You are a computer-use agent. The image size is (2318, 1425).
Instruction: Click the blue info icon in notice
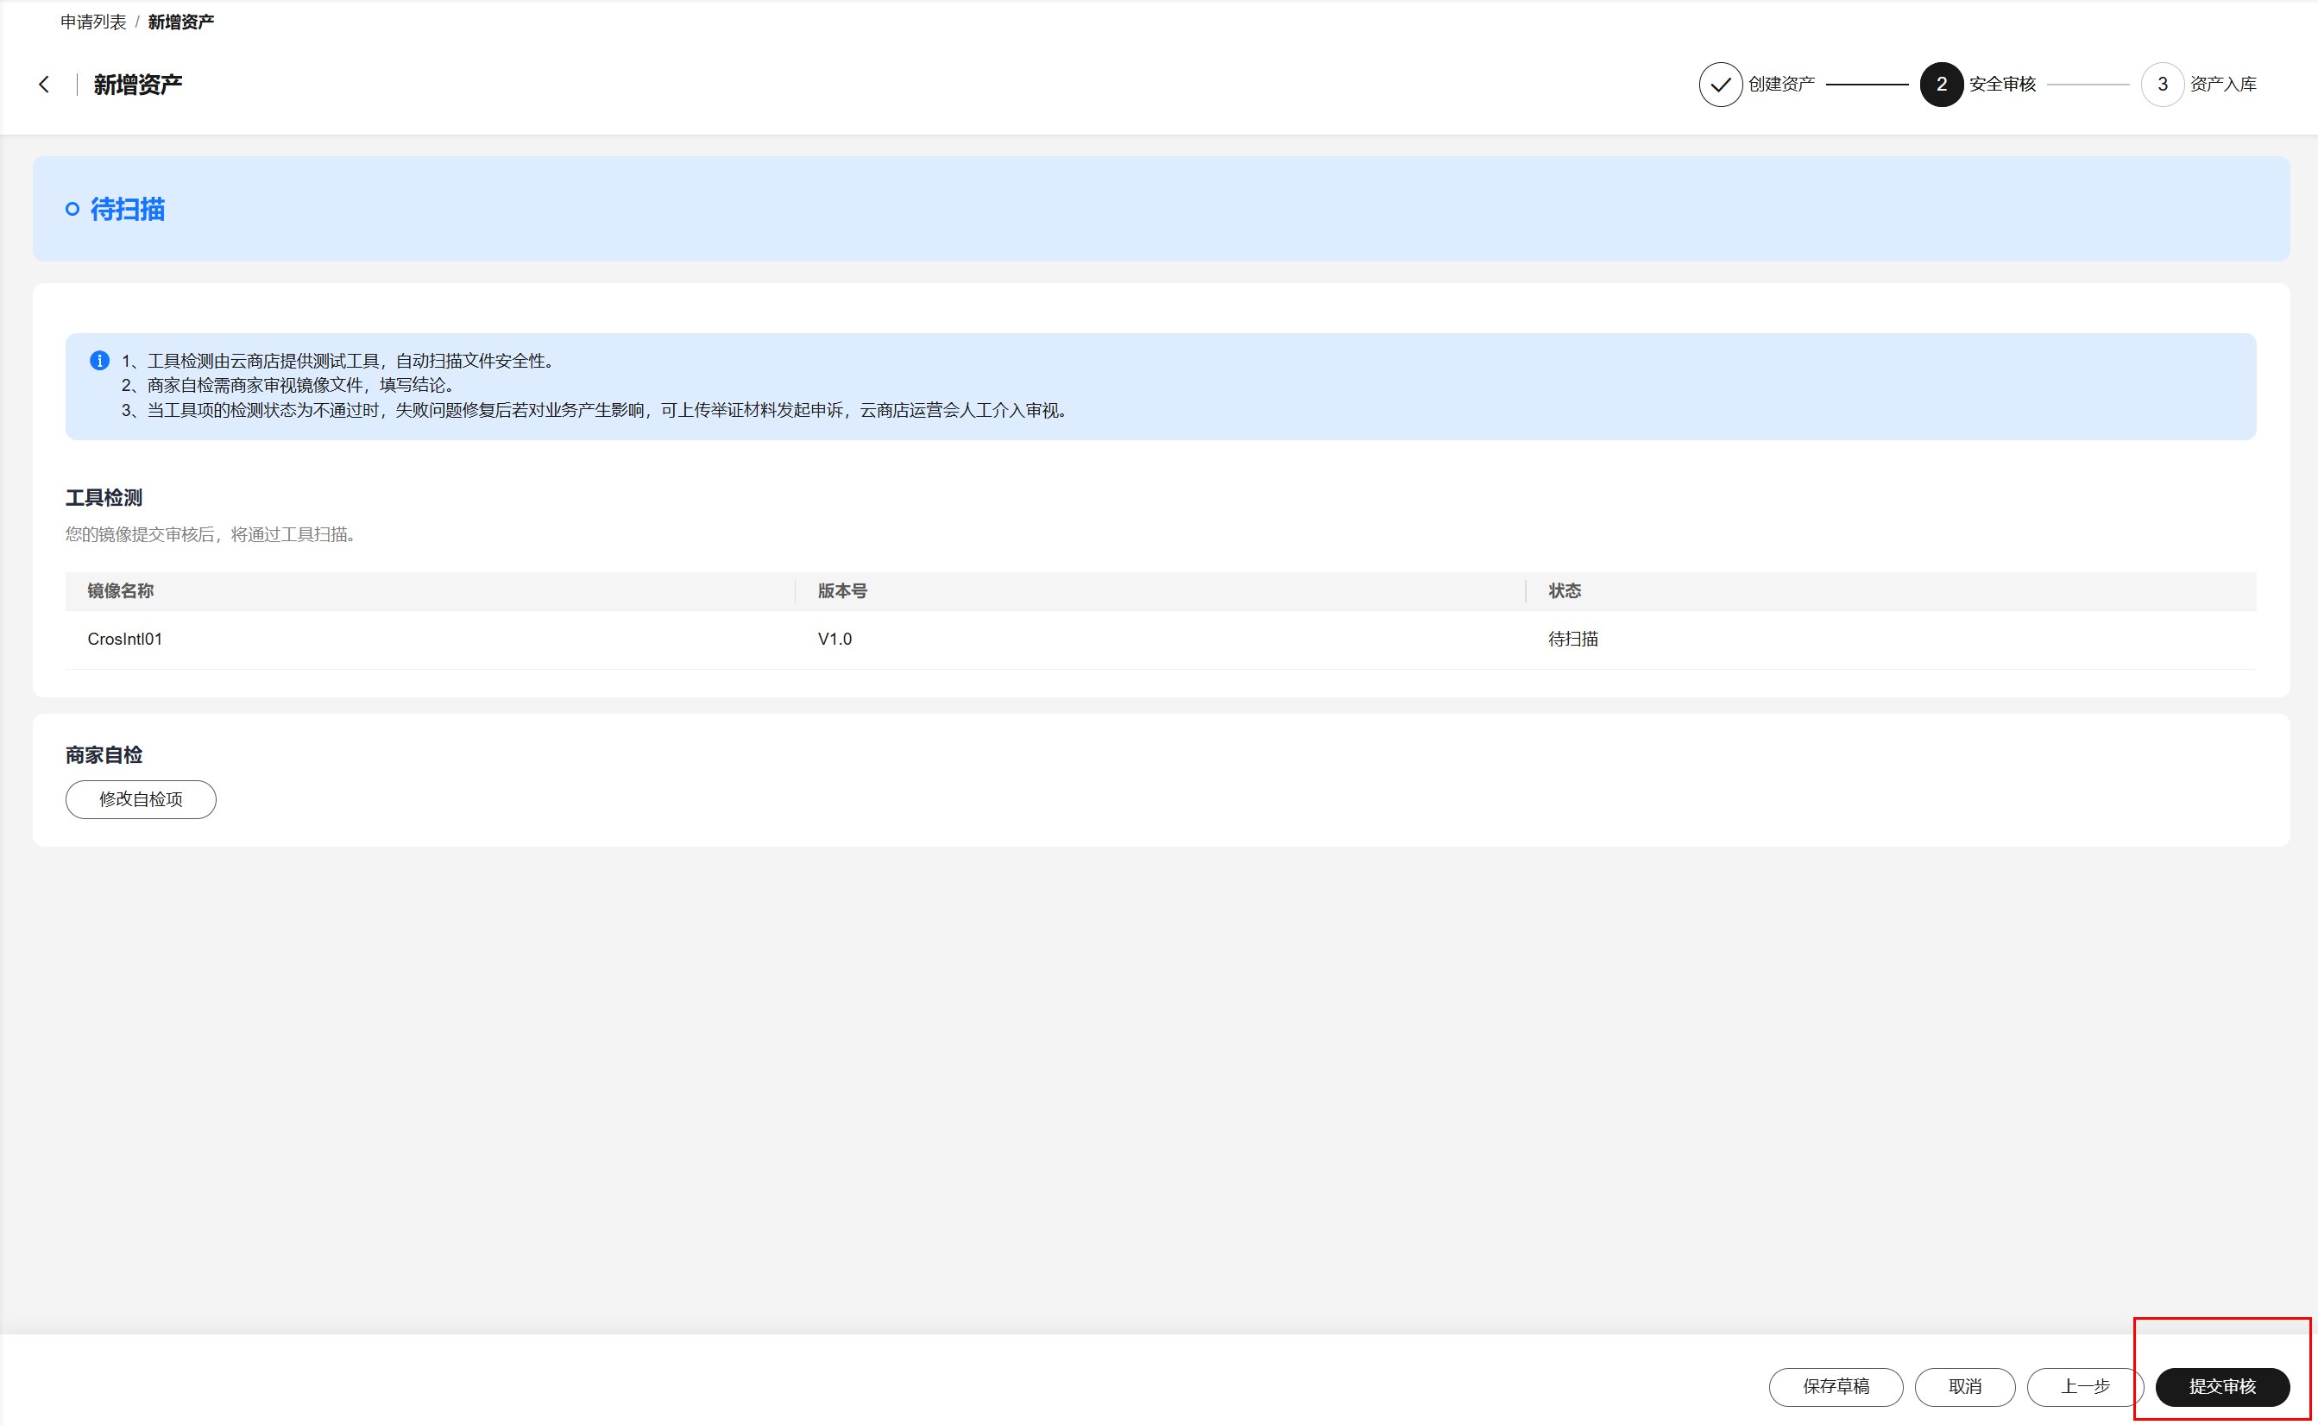(99, 361)
